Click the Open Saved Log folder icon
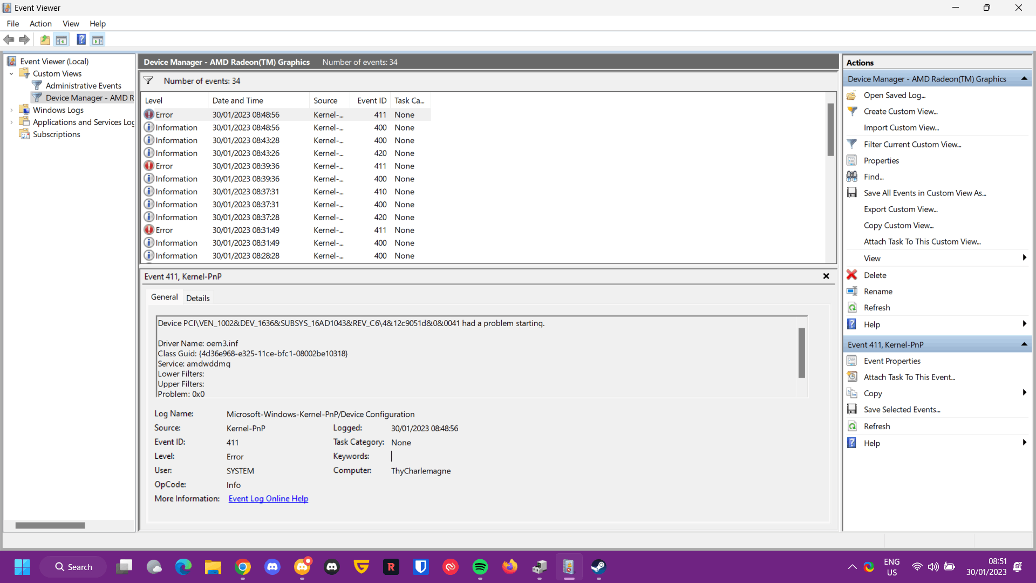The image size is (1036, 583). coord(852,95)
